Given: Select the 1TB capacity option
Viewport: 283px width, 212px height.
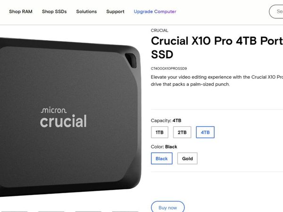Looking at the screenshot, I should [x=159, y=132].
